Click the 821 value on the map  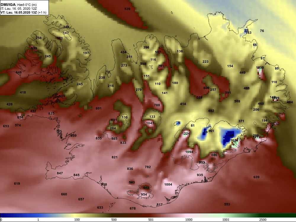tap(114, 157)
